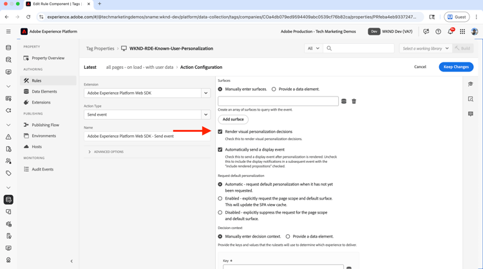
Task: Select Provide a data element for decision context
Action: click(288, 236)
